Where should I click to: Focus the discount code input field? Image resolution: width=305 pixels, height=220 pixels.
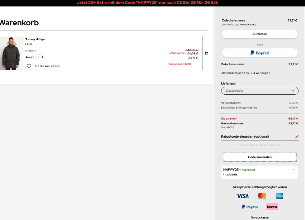tap(260, 145)
